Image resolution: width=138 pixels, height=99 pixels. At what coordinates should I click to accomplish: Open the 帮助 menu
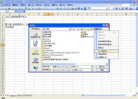70,5
